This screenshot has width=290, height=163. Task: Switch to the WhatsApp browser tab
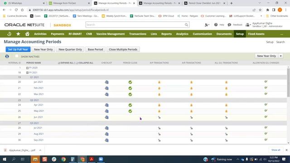pyautogui.click(x=24, y=3)
